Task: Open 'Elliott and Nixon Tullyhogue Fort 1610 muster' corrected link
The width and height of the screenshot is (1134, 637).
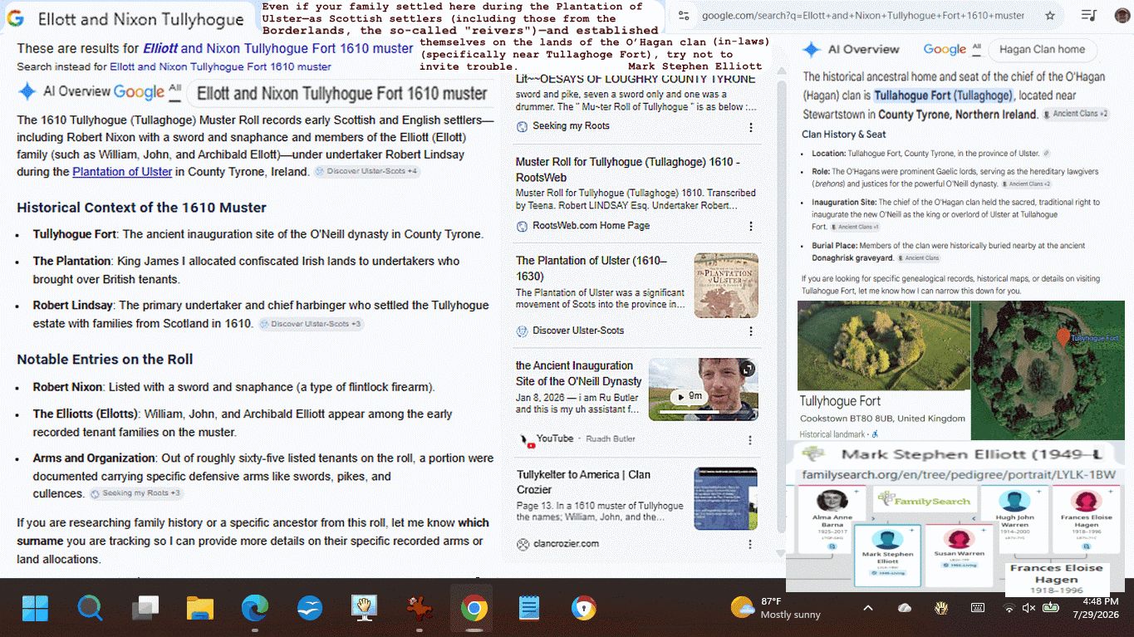Action: pos(277,49)
